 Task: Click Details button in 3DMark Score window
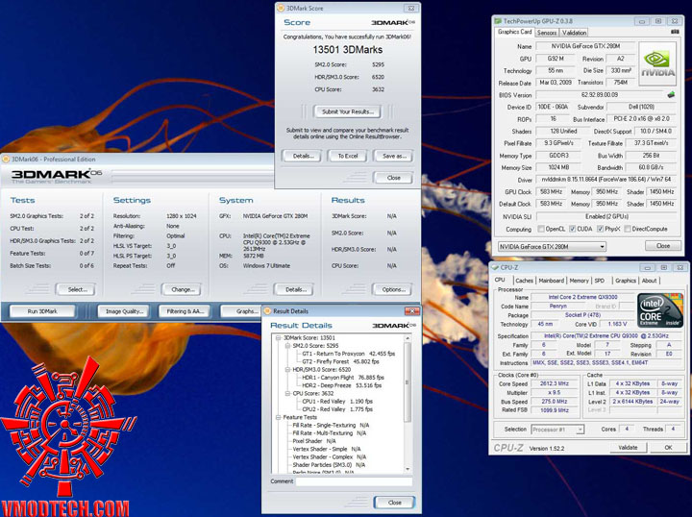(x=303, y=157)
